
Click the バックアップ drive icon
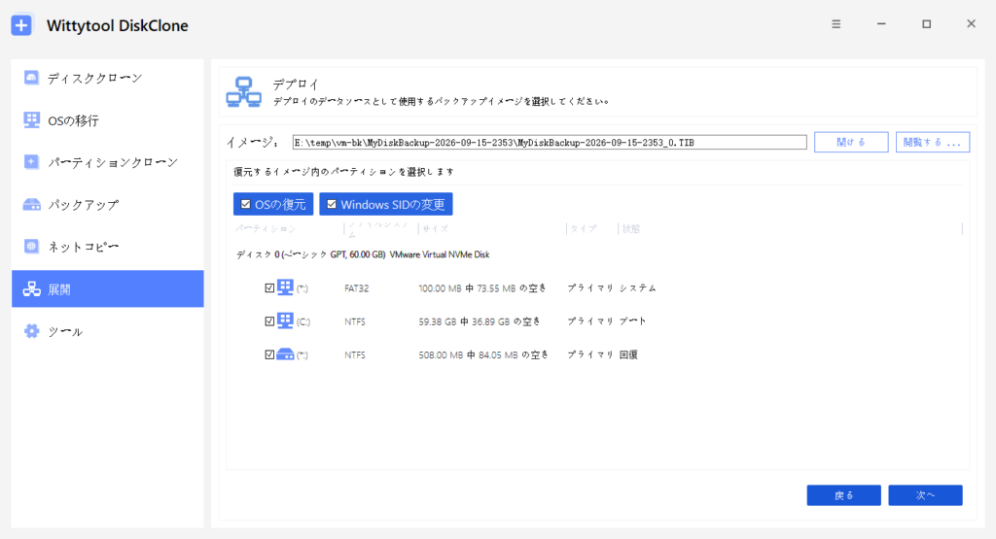pos(31,205)
